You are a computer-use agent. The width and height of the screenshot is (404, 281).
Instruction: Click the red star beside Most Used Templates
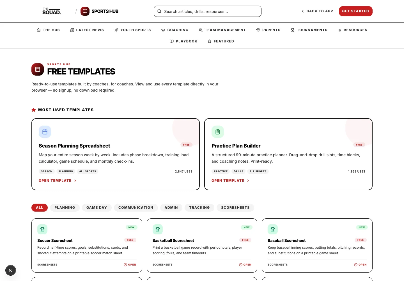click(x=34, y=110)
